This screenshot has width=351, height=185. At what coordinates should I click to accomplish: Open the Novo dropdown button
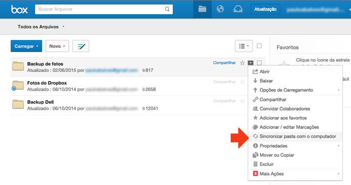click(57, 46)
